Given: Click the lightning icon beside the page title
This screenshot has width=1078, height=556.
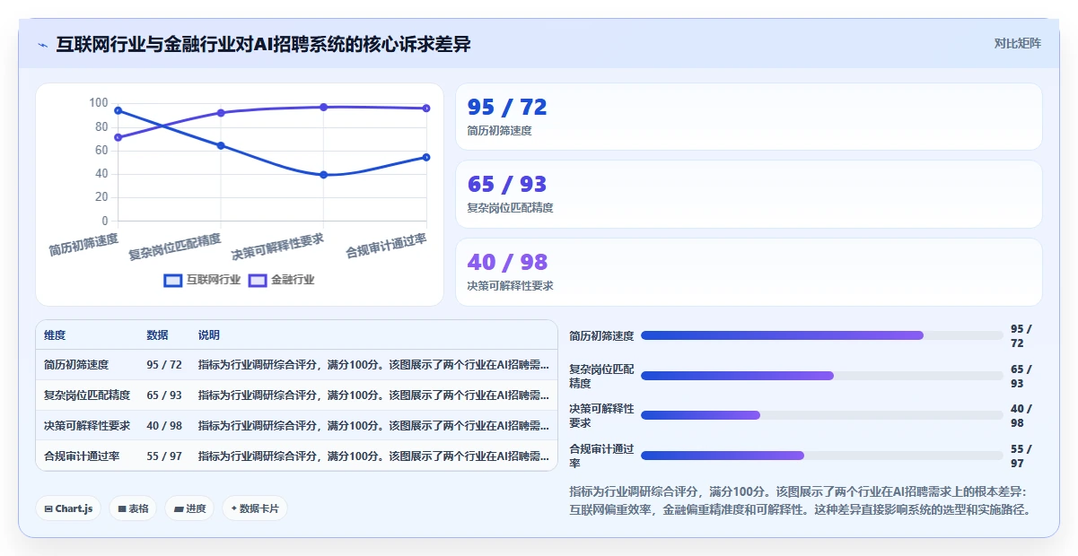Looking at the screenshot, I should pyautogui.click(x=43, y=45).
